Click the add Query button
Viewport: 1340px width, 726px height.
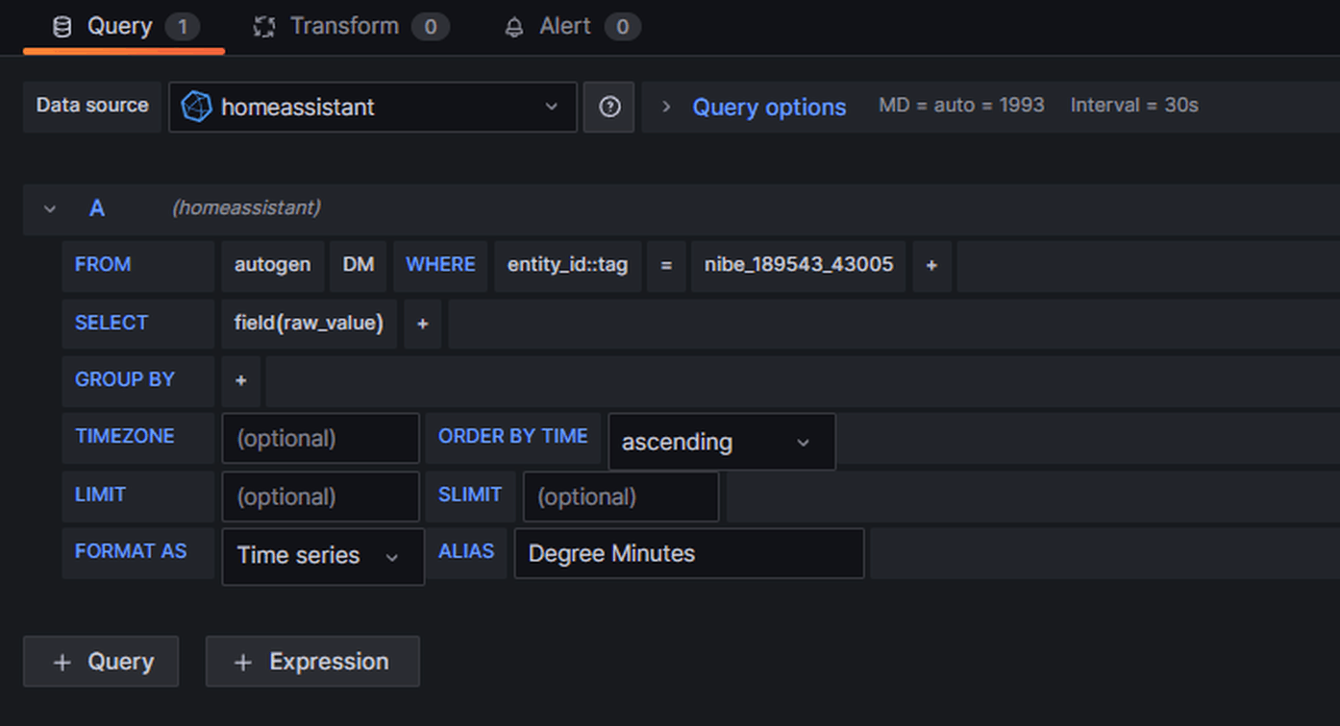pyautogui.click(x=101, y=662)
